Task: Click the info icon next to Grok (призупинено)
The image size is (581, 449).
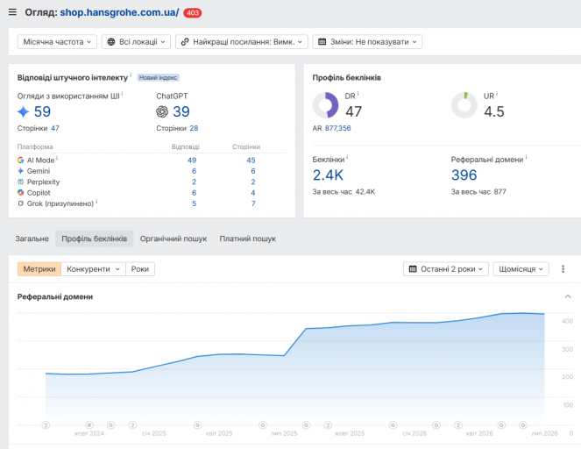Action: coord(96,202)
